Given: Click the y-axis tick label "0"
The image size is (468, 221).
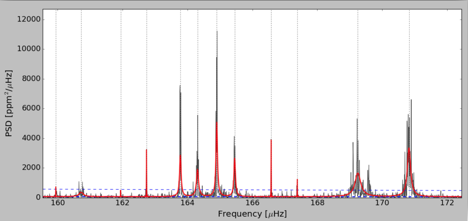Looking at the screenshot, I should click(38, 197).
